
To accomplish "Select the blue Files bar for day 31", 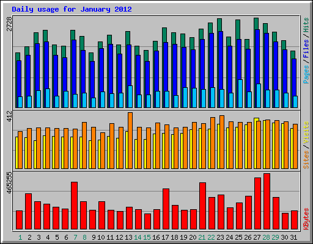I will pos(294,77).
